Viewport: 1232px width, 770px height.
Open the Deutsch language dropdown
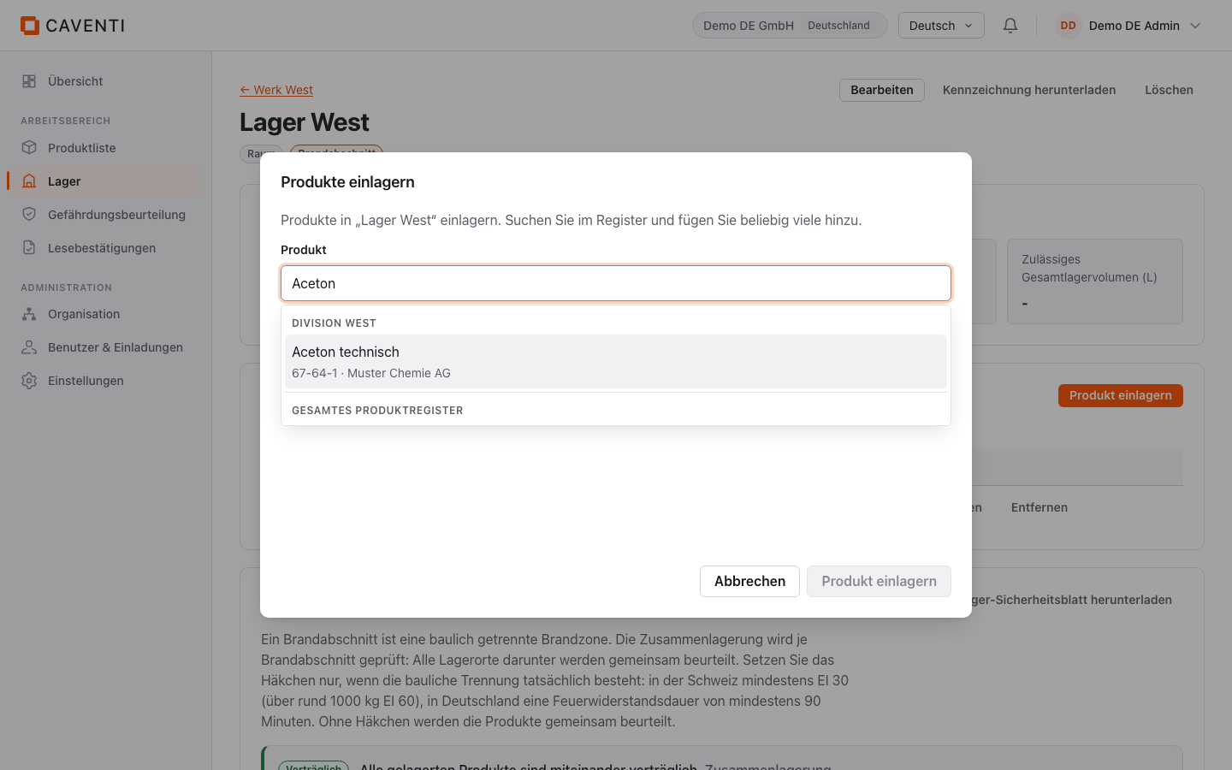pos(941,26)
